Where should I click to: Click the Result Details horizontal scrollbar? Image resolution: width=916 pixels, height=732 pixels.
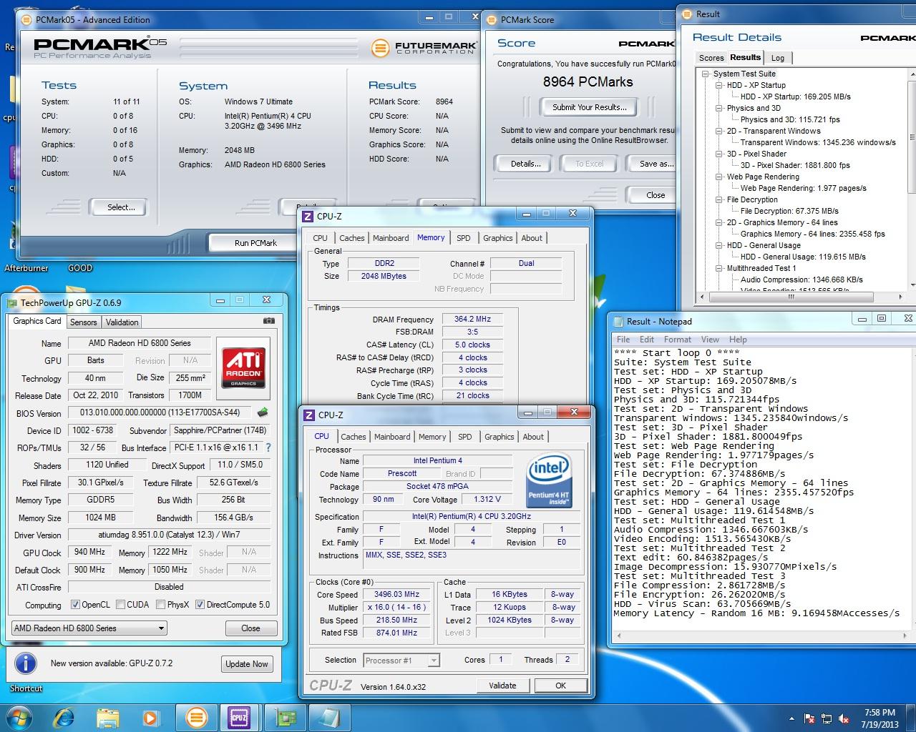click(x=800, y=296)
